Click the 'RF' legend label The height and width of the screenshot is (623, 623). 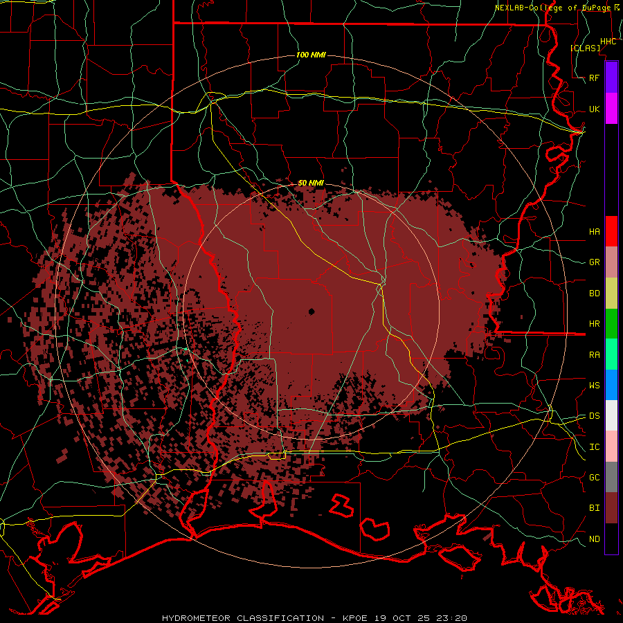point(595,78)
